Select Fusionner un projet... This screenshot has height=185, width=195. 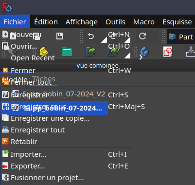point(66,178)
